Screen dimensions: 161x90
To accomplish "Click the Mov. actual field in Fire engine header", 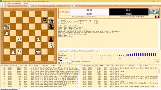I will pyautogui.click(x=120, y=66).
